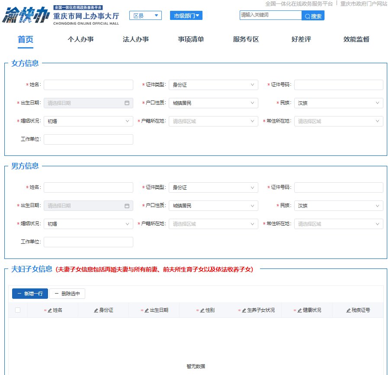Image resolution: width=392 pixels, height=375 pixels.
Task: Click the 搜索 button
Action: pos(313,16)
